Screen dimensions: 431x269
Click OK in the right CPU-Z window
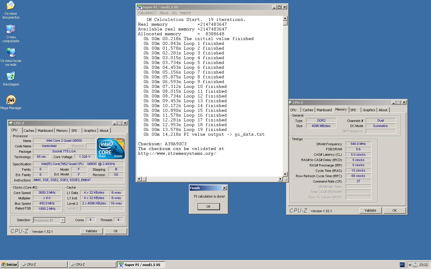pos(394,210)
